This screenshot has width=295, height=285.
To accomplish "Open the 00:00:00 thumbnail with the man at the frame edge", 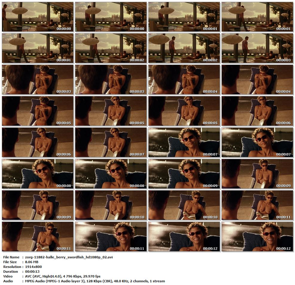I will point(38,17).
